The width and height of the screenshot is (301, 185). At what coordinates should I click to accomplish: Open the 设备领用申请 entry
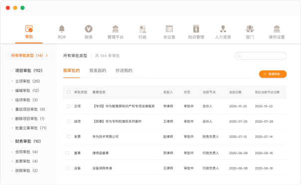[x=102, y=168]
